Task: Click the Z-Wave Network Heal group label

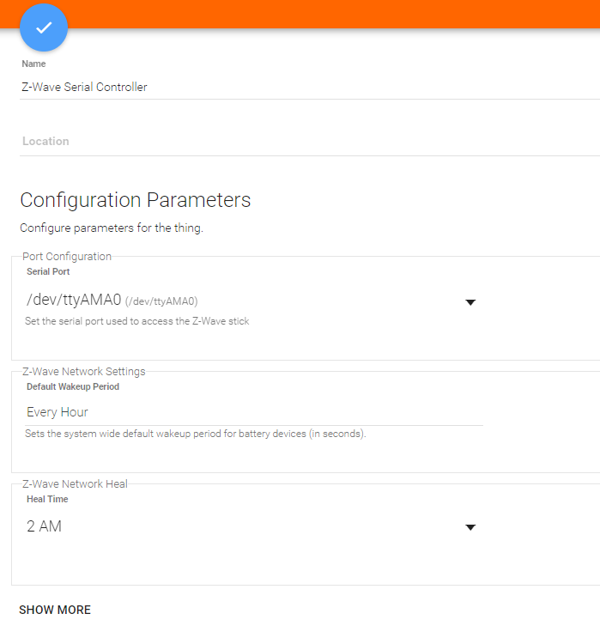Action: pos(75,483)
